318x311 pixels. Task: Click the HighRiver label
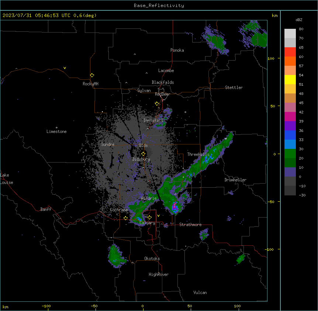click(x=159, y=274)
